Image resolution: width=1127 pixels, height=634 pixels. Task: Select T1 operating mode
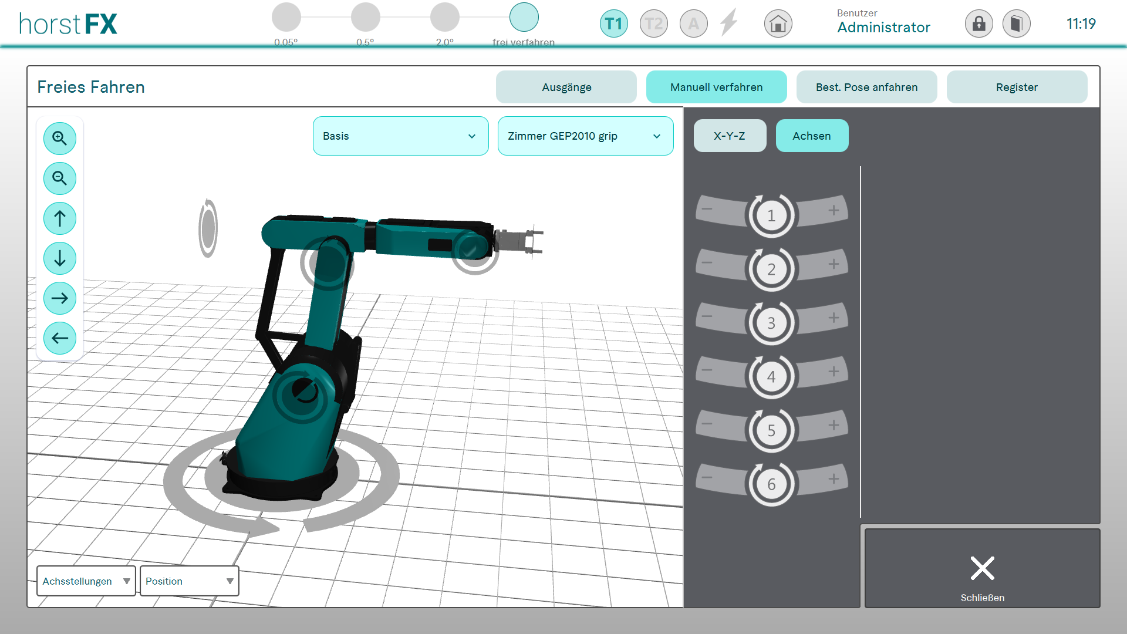point(614,24)
